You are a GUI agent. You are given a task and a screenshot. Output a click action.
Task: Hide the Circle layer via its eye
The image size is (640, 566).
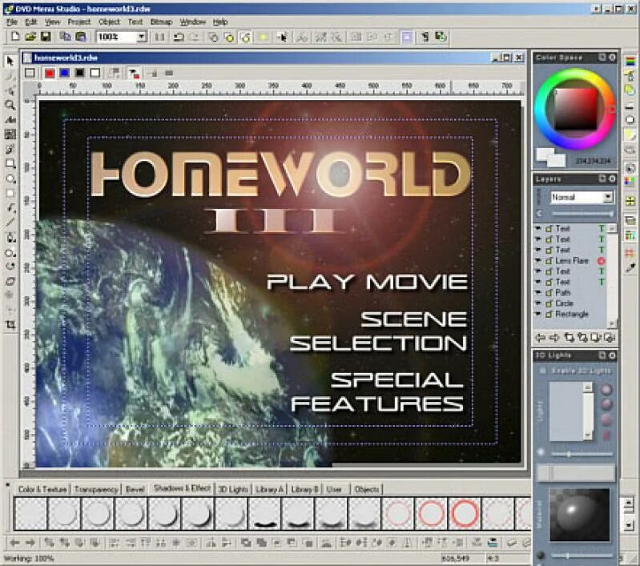(538, 303)
